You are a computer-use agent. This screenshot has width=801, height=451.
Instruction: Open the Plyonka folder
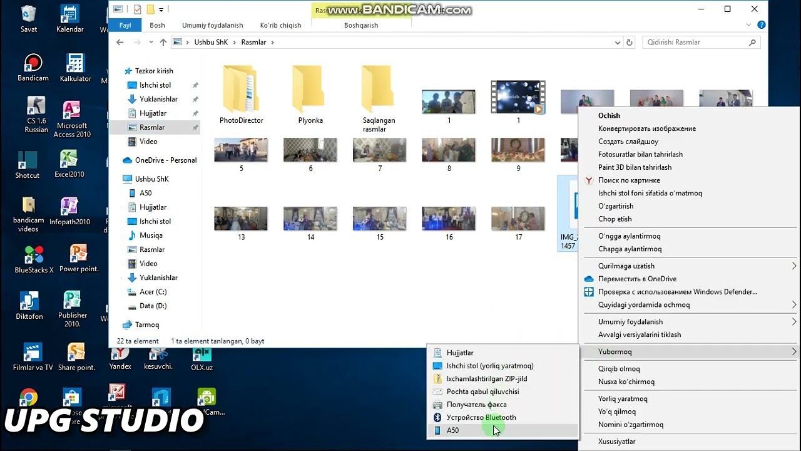[310, 94]
